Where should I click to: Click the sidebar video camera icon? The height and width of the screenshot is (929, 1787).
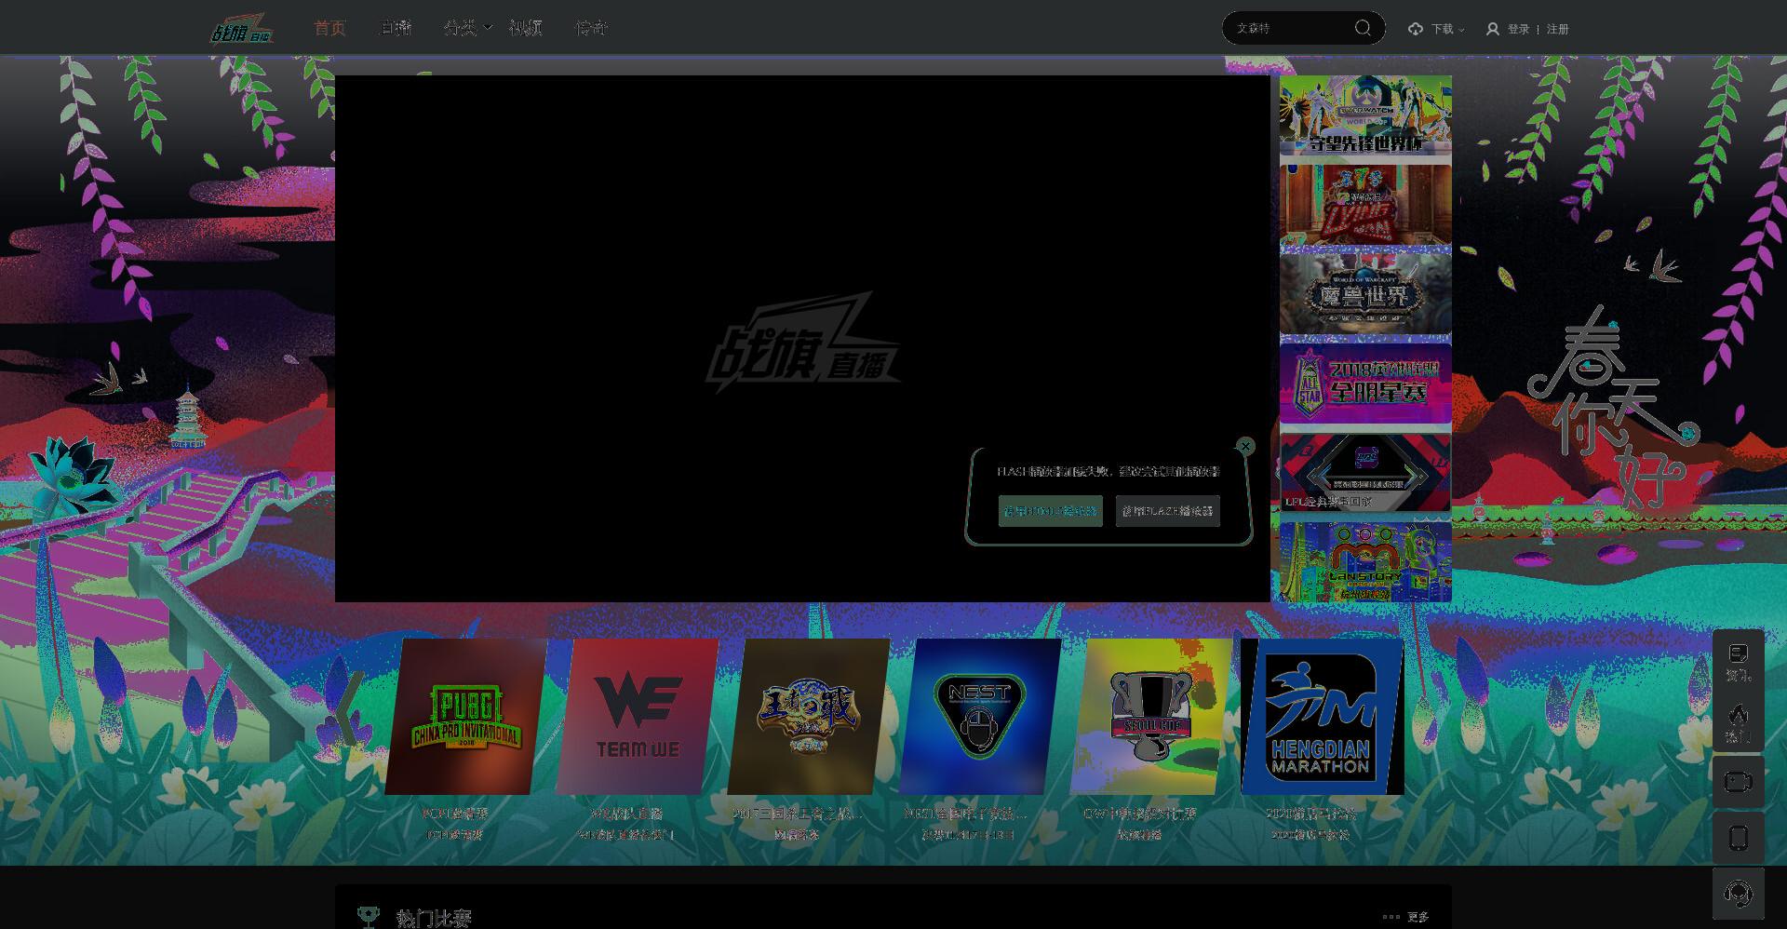(x=1738, y=782)
